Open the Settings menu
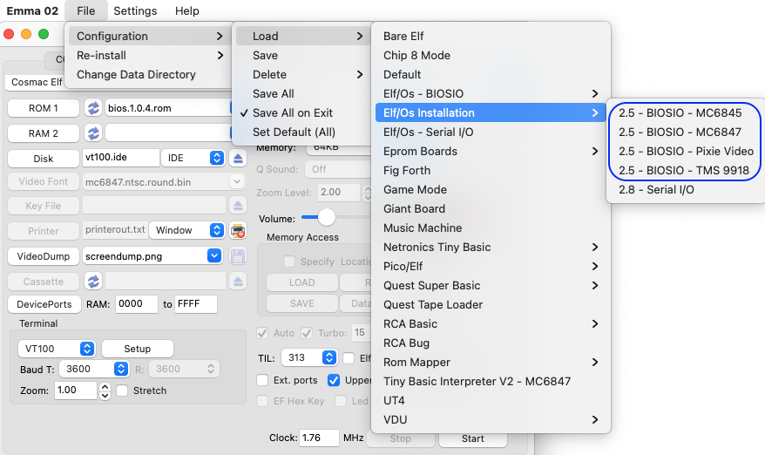Viewport: 765px width, 455px height. (135, 10)
